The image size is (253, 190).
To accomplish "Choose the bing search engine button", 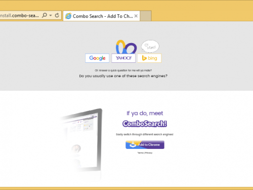I will [x=149, y=58].
